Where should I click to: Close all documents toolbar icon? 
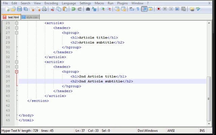(38, 9)
